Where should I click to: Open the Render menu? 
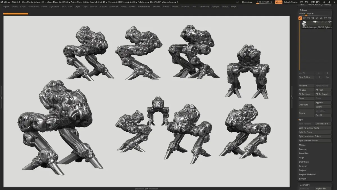(156, 6)
